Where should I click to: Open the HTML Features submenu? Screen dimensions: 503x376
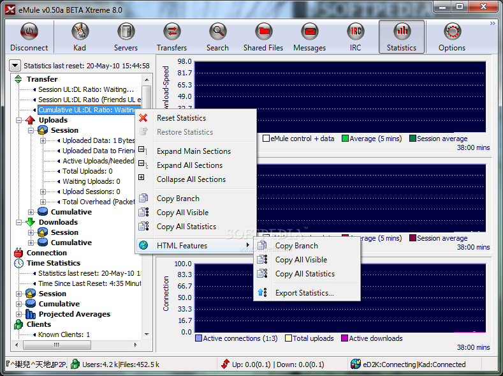pos(196,245)
